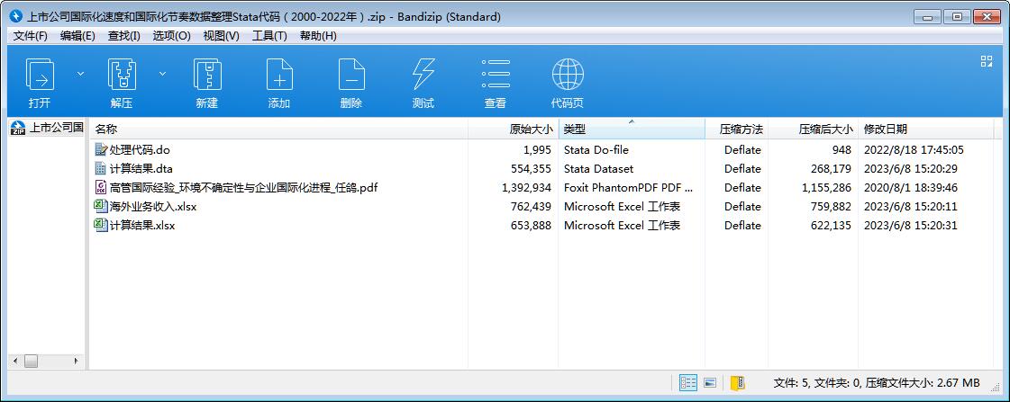Viewport: 1010px width, 402px height.
Task: Click the Bandizip app icon in title bar
Action: [x=16, y=17]
